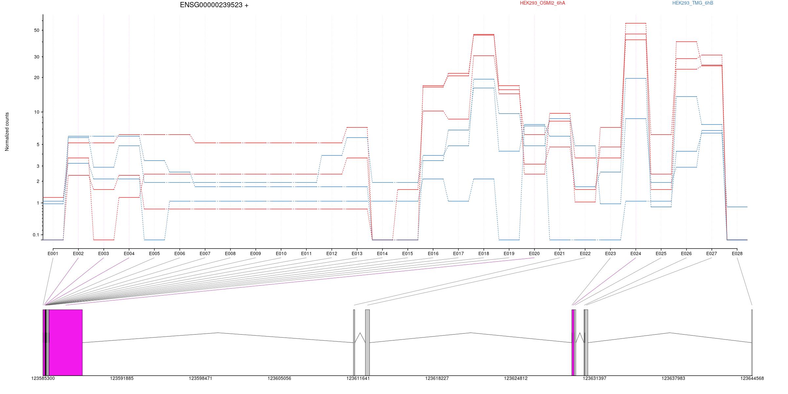Click y-axis tick value 3
Screen dimensions: 788x394
[38, 166]
